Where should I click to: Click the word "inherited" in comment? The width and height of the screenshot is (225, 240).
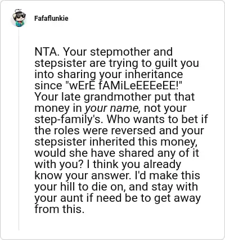[x=112, y=142]
